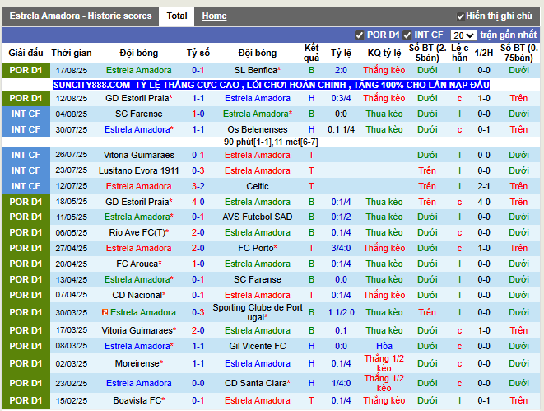Click Estrela Amadora in the 23/02/25 row

[x=139, y=383]
